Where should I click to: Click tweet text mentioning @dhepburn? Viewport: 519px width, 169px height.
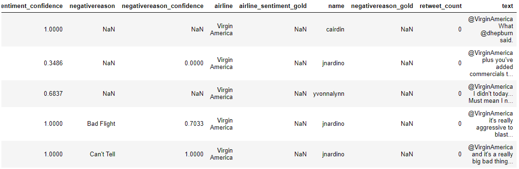[491, 30]
